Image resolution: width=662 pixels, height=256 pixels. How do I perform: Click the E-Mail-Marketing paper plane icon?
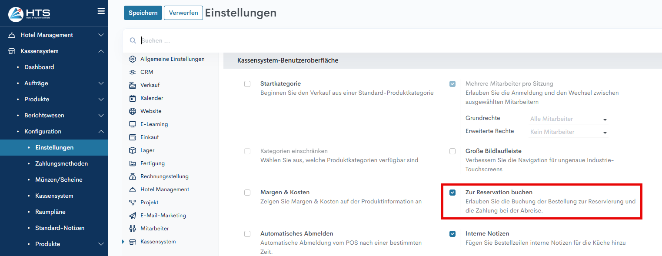coord(133,216)
